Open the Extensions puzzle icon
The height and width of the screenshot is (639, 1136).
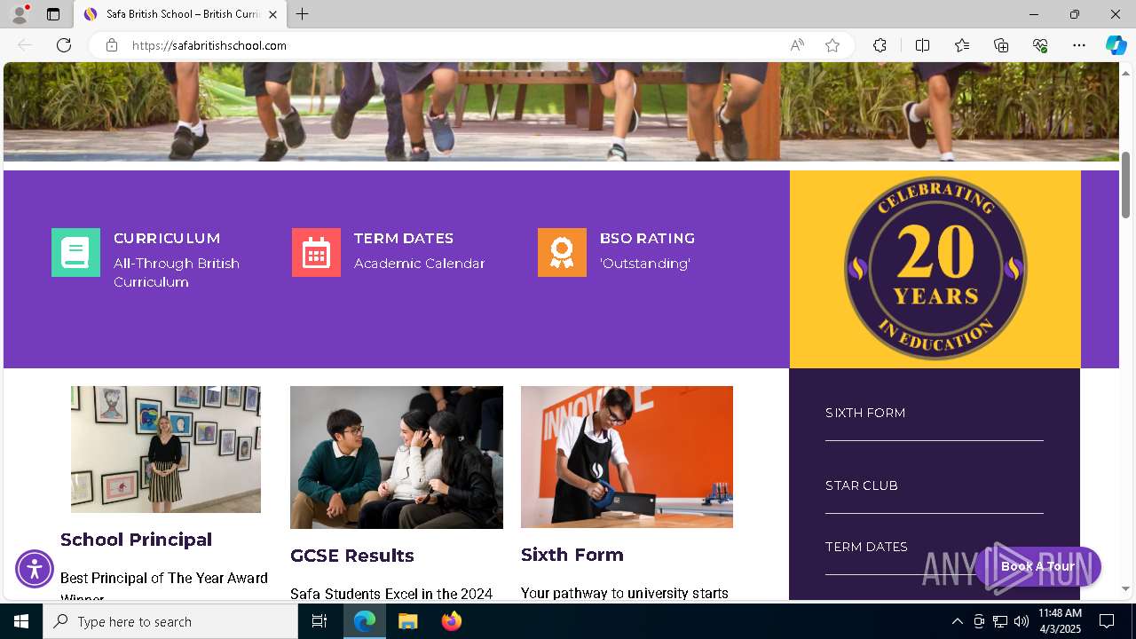tap(880, 45)
